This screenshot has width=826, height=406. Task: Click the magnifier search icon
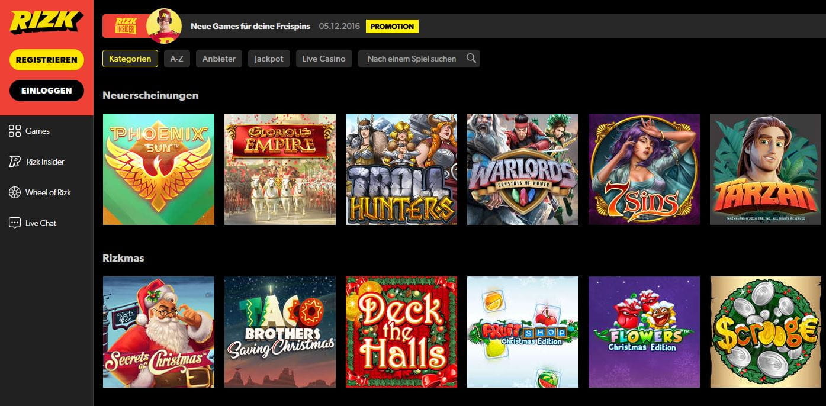click(x=471, y=59)
